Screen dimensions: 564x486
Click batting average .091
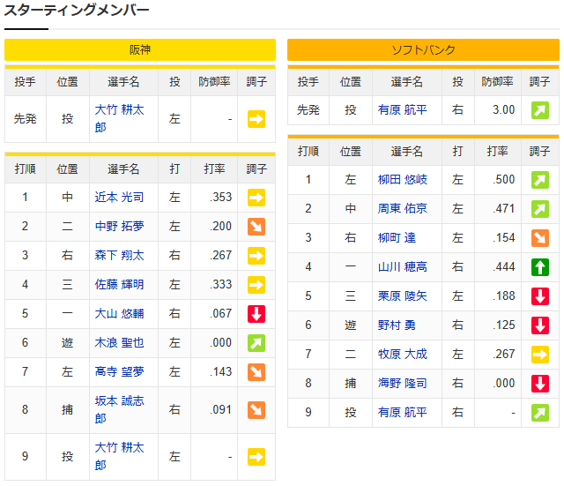221,409
